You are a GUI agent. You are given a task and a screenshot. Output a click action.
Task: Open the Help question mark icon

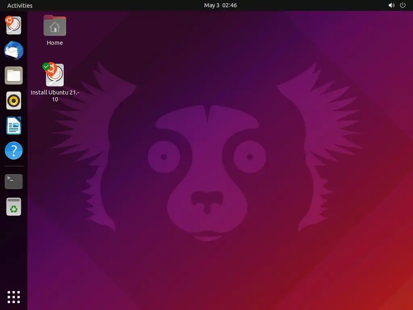[14, 151]
